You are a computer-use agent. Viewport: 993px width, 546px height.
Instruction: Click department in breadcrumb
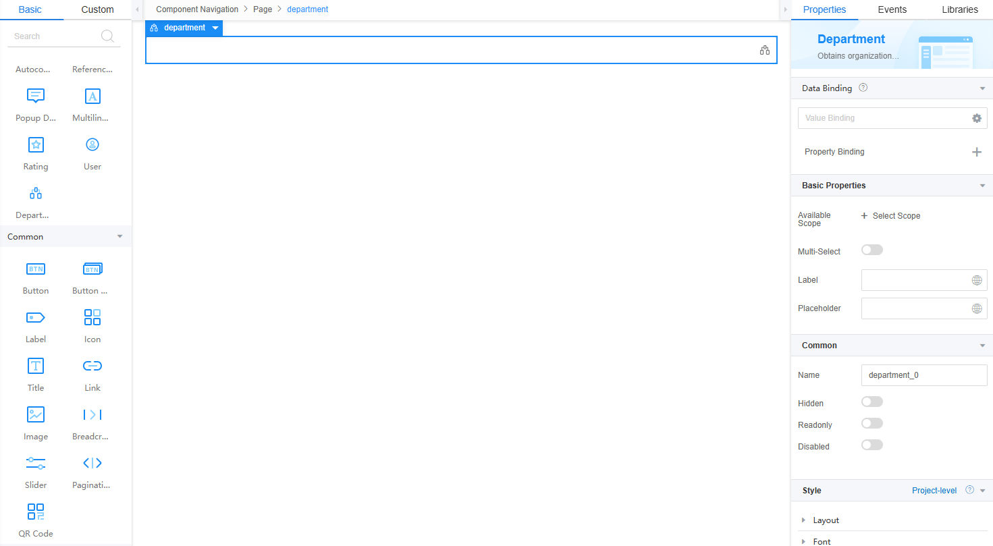click(308, 9)
